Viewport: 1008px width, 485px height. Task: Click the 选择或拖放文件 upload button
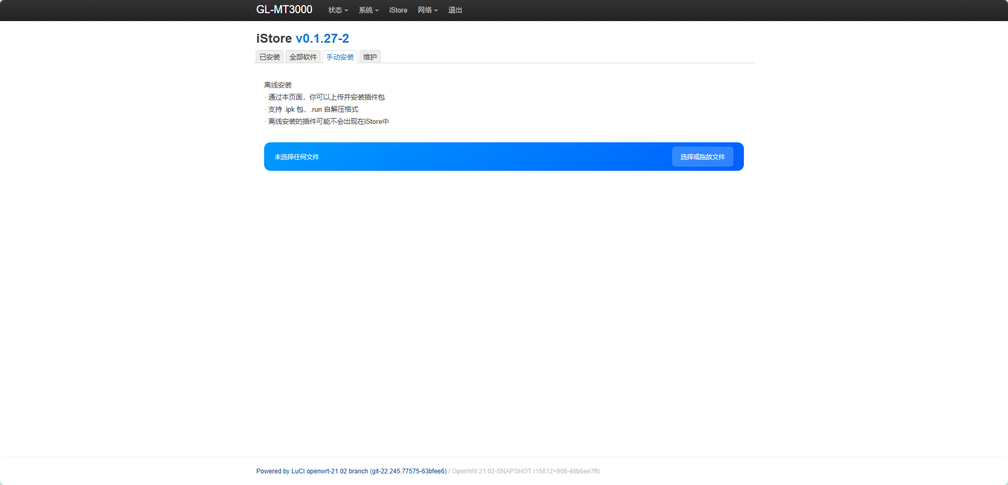(702, 157)
